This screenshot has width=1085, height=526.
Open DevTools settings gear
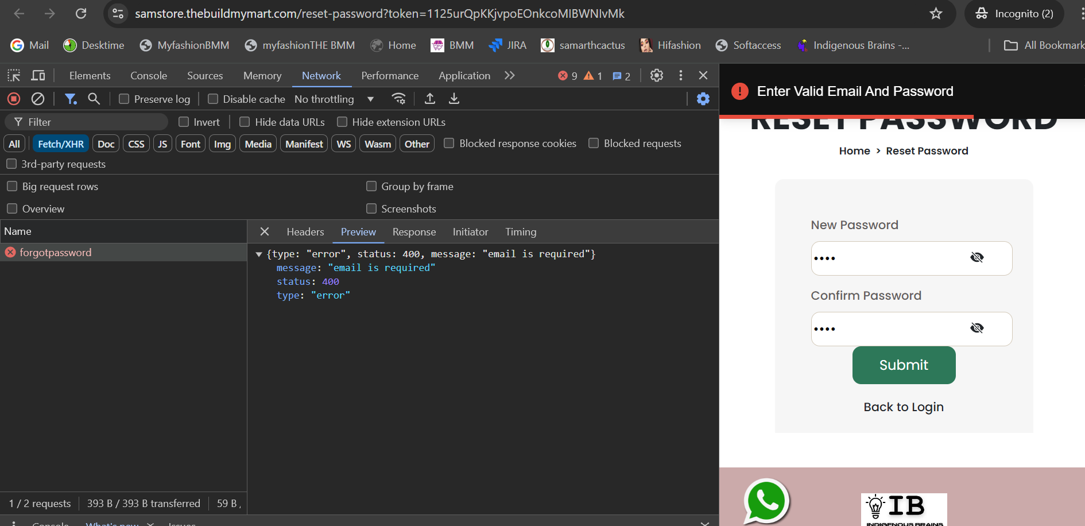[x=657, y=75]
